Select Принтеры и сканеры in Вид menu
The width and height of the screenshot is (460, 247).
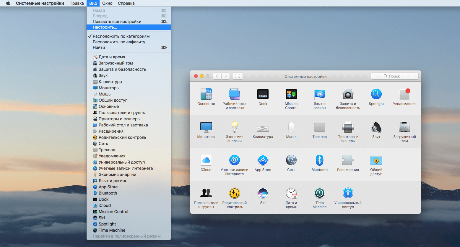(129, 119)
